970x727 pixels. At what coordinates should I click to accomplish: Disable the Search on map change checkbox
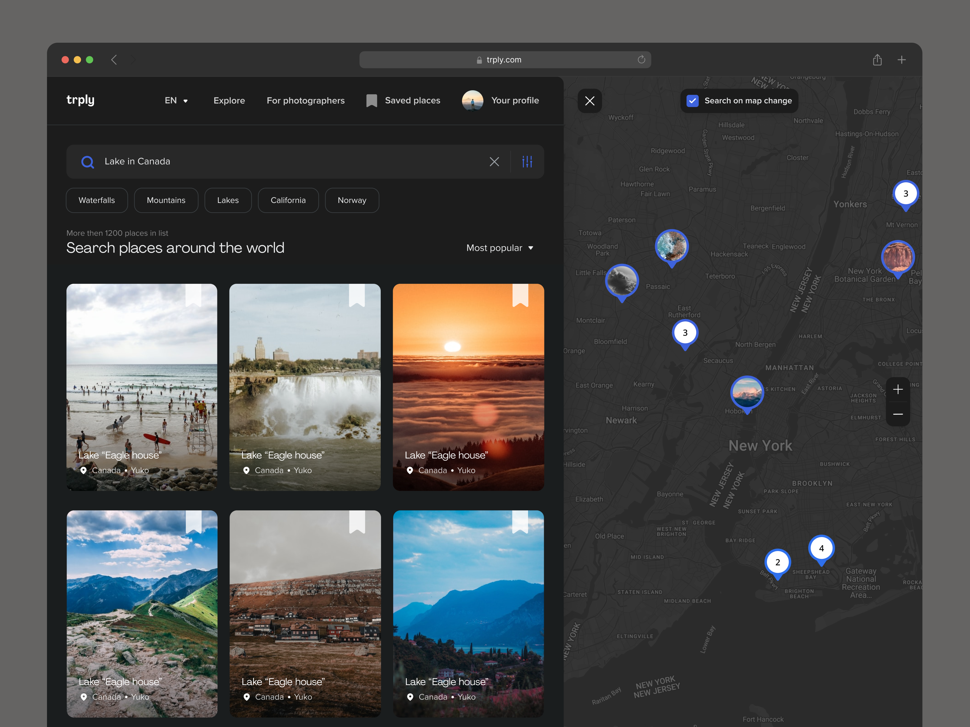[692, 101]
